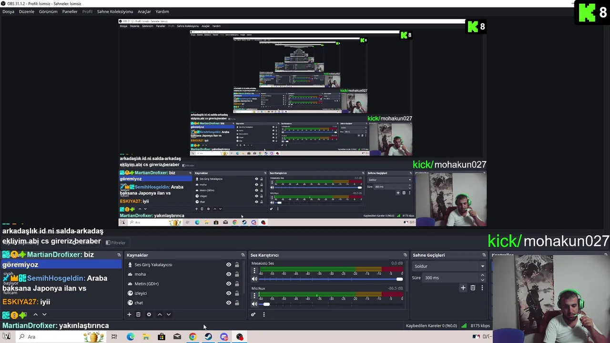
Task: Delete transition with Sahne Geçişleri trash icon
Action: (x=473, y=288)
